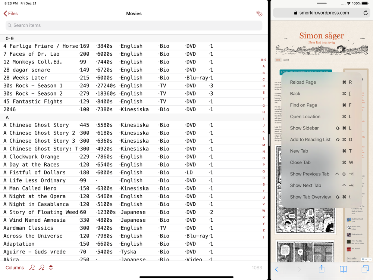Select the A Day at the Races row

[134, 165]
